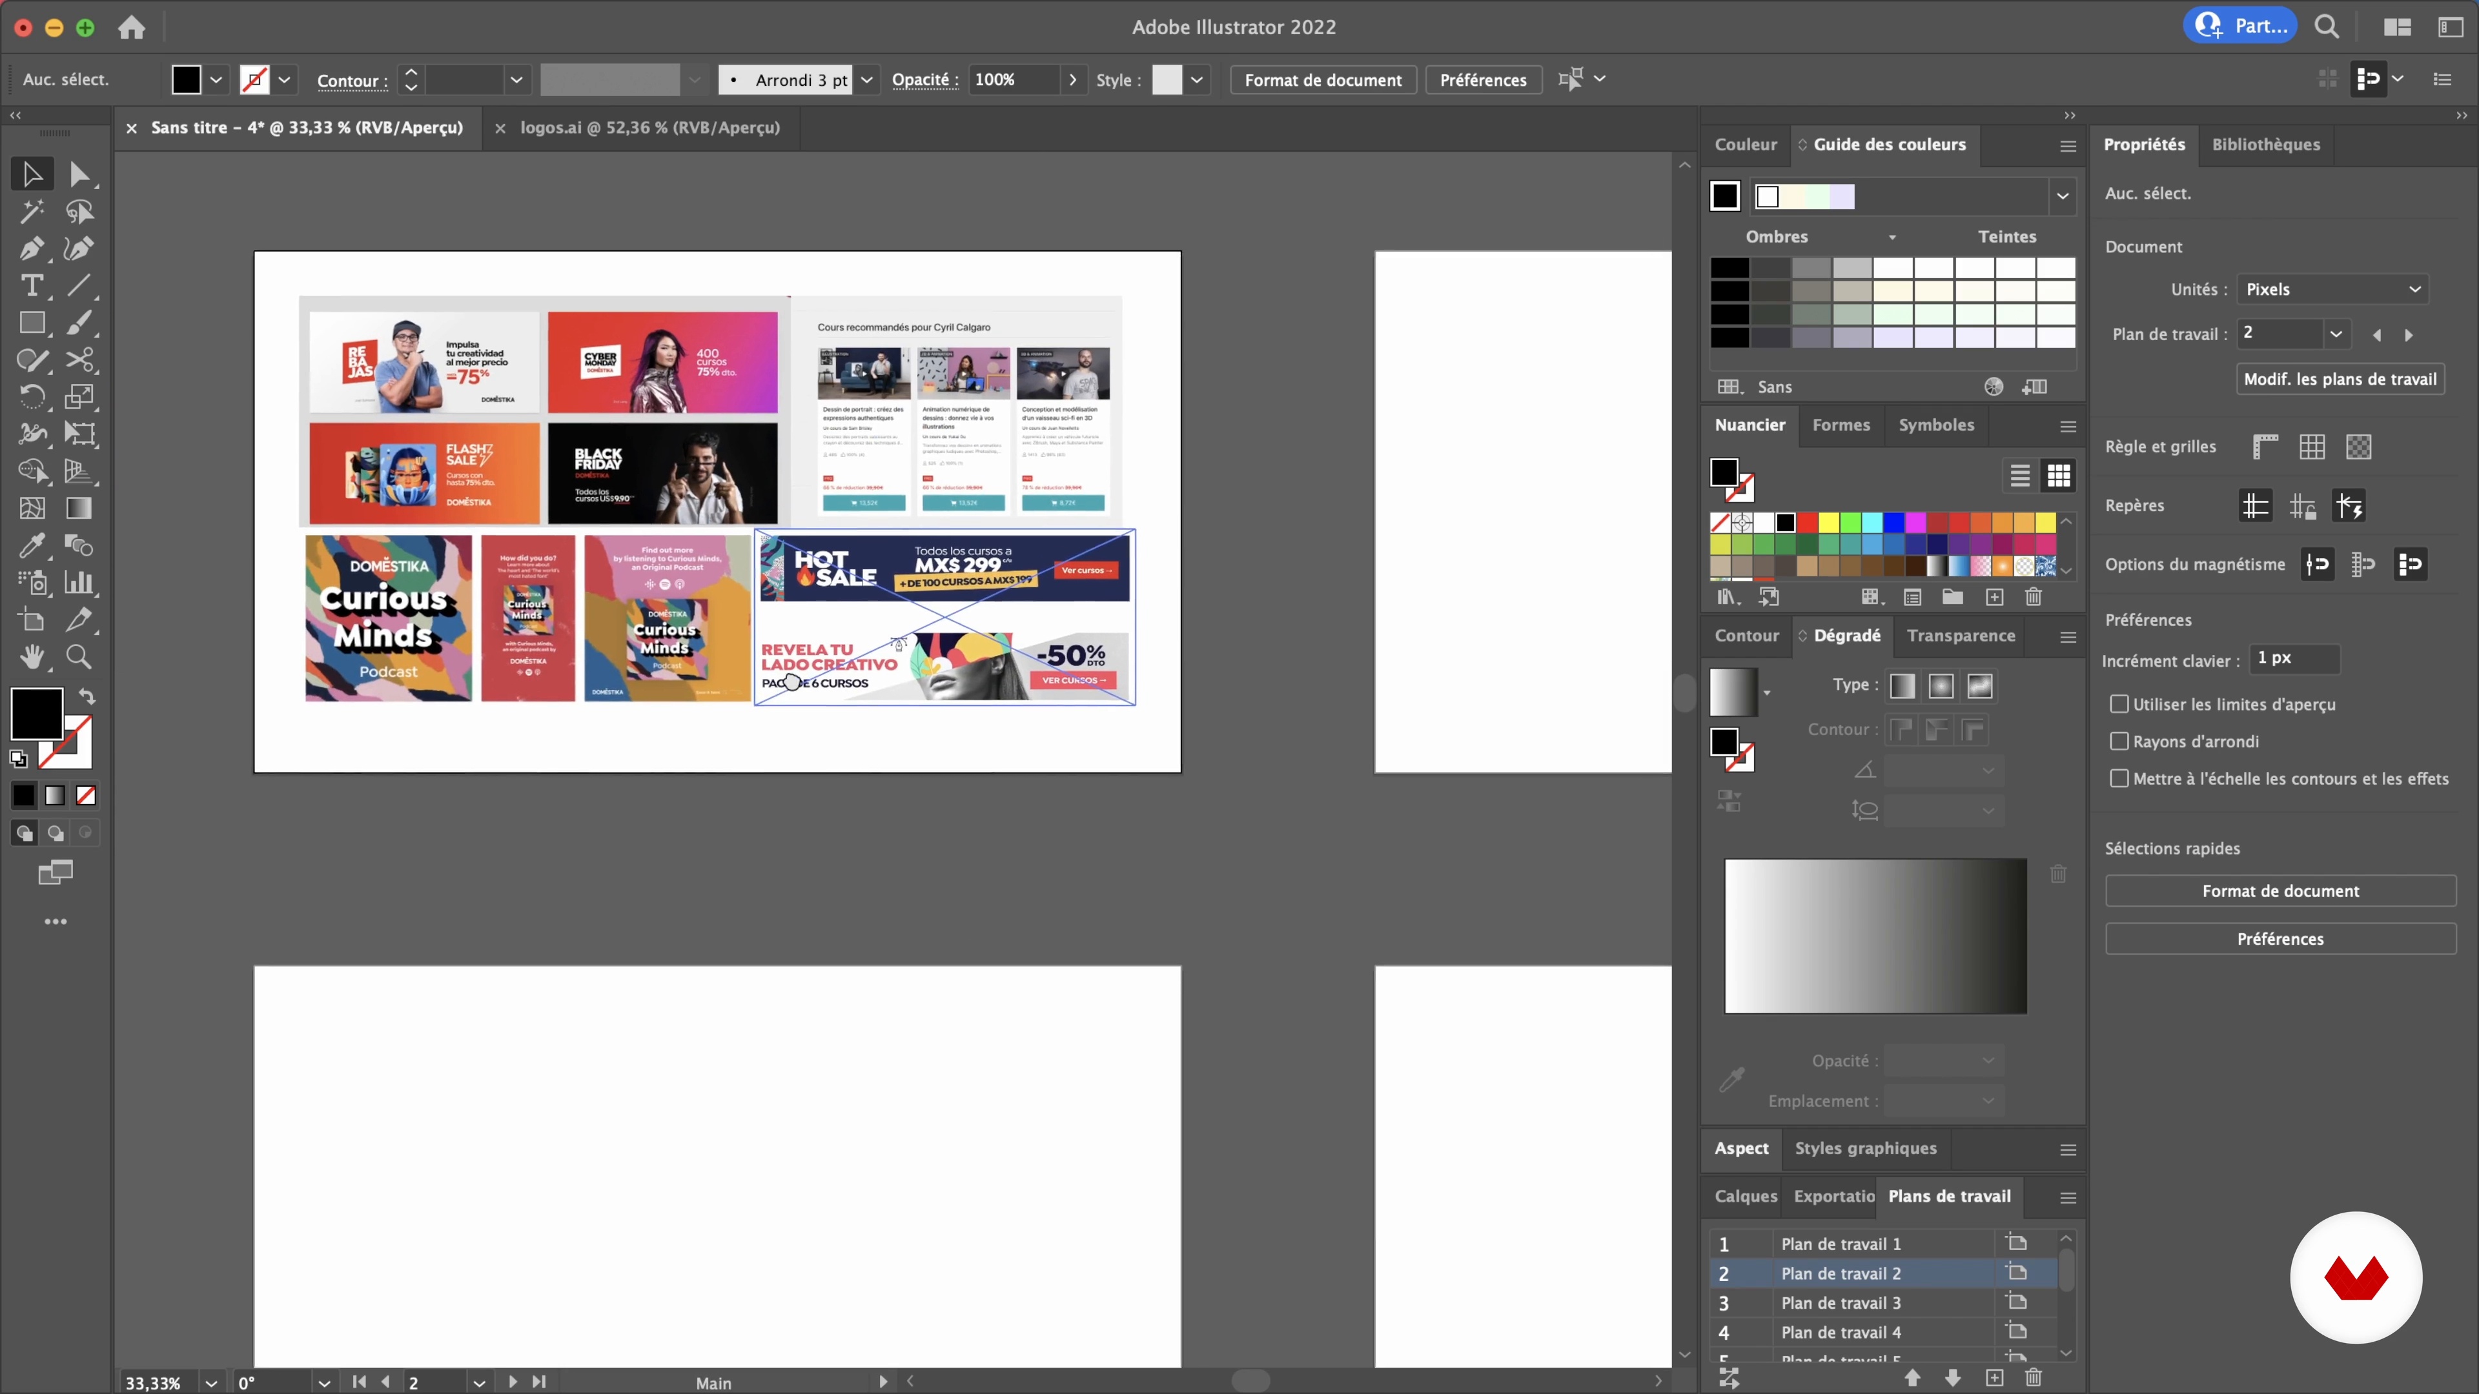Select the Magic Wand tool
2479x1394 pixels.
coord(32,210)
